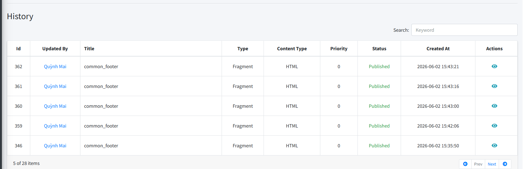
Task: Click the Id cell 361
Action: click(19, 86)
